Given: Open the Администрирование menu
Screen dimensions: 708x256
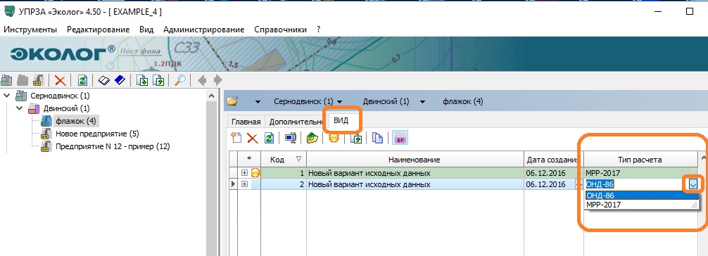Looking at the screenshot, I should pyautogui.click(x=203, y=30).
